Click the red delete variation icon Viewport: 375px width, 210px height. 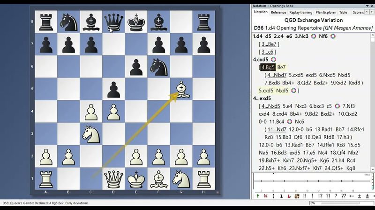click(266, 196)
